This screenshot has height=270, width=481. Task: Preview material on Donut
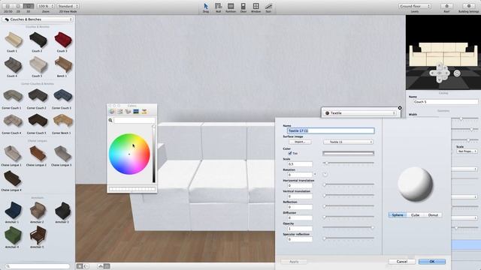(x=433, y=215)
